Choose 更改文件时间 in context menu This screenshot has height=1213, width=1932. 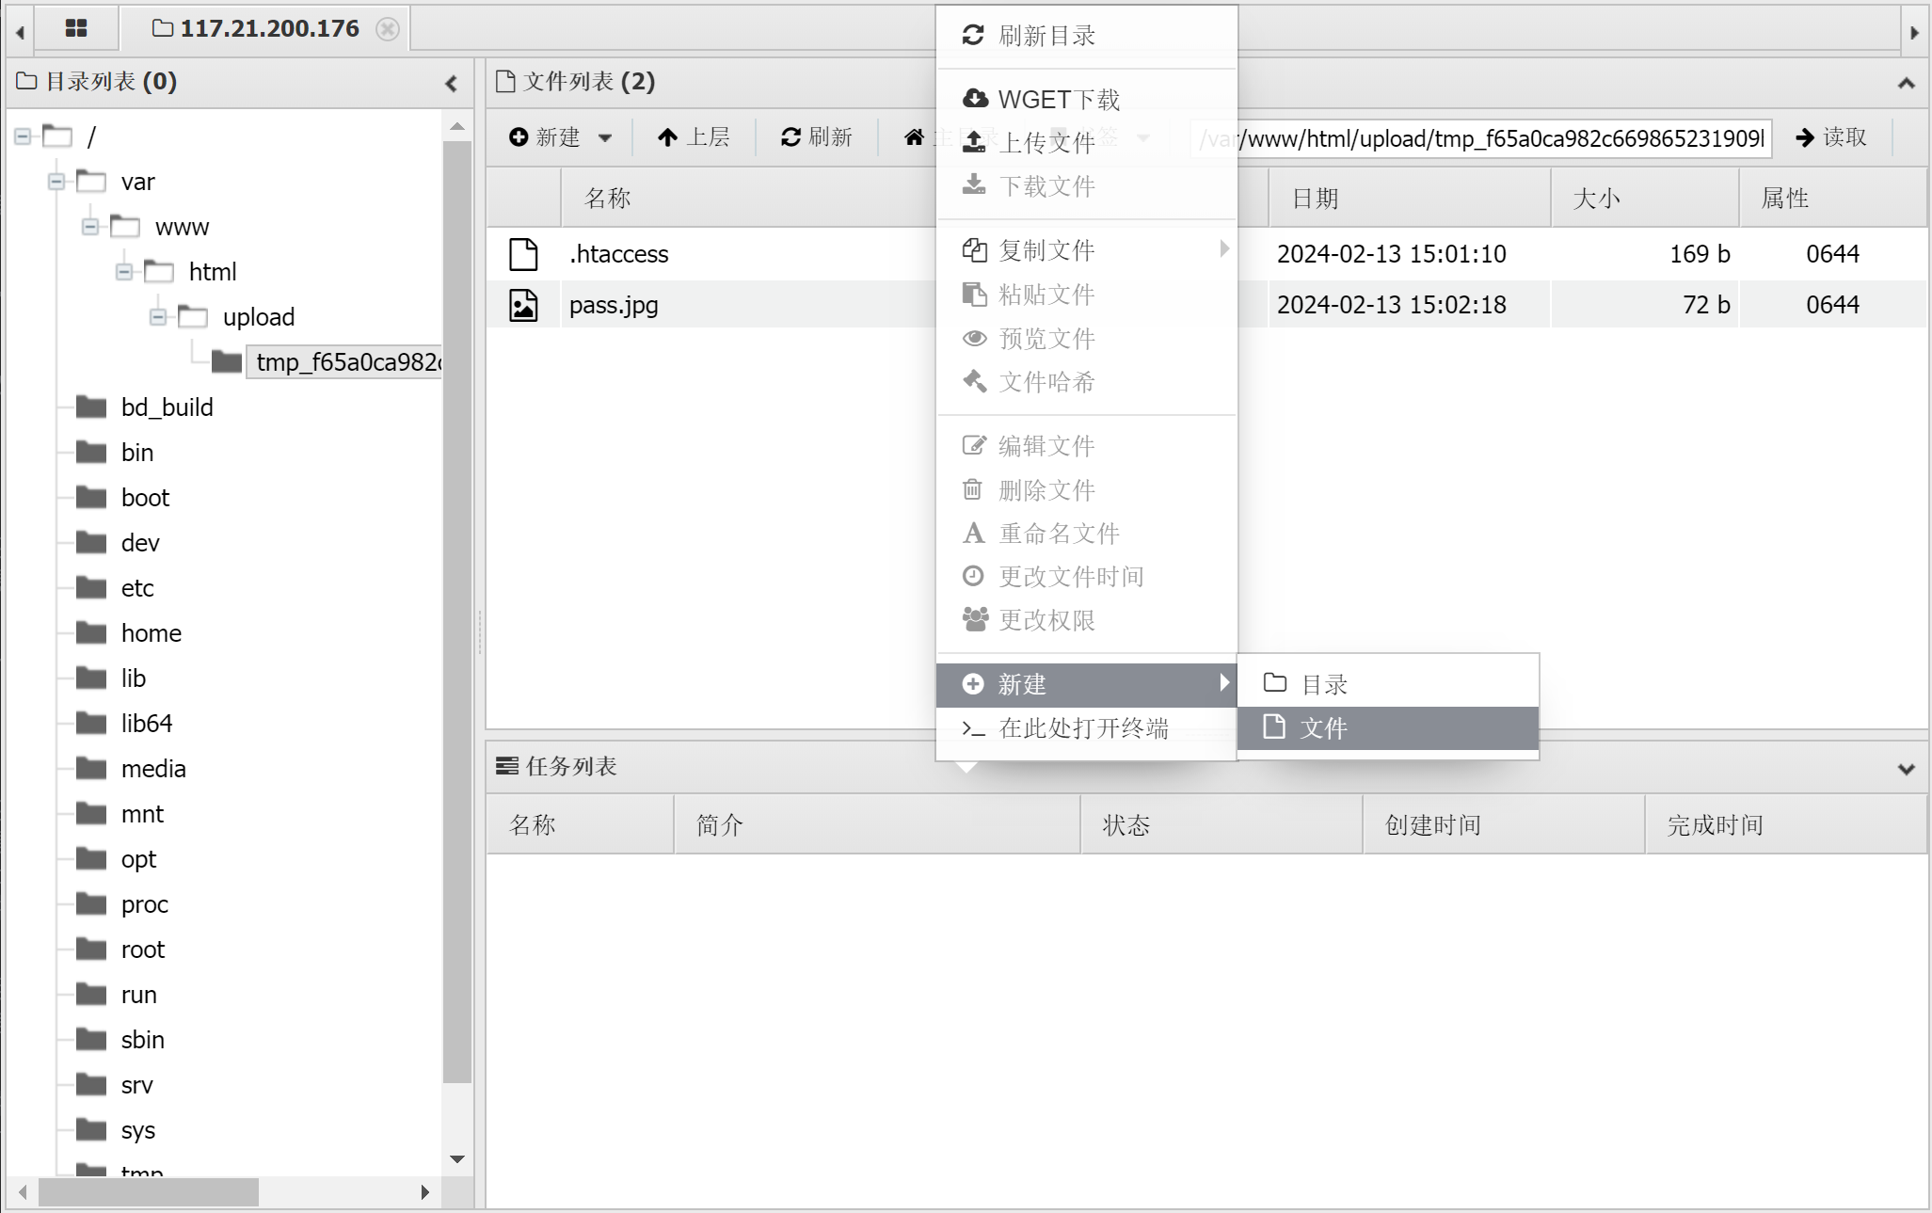pyautogui.click(x=1087, y=577)
